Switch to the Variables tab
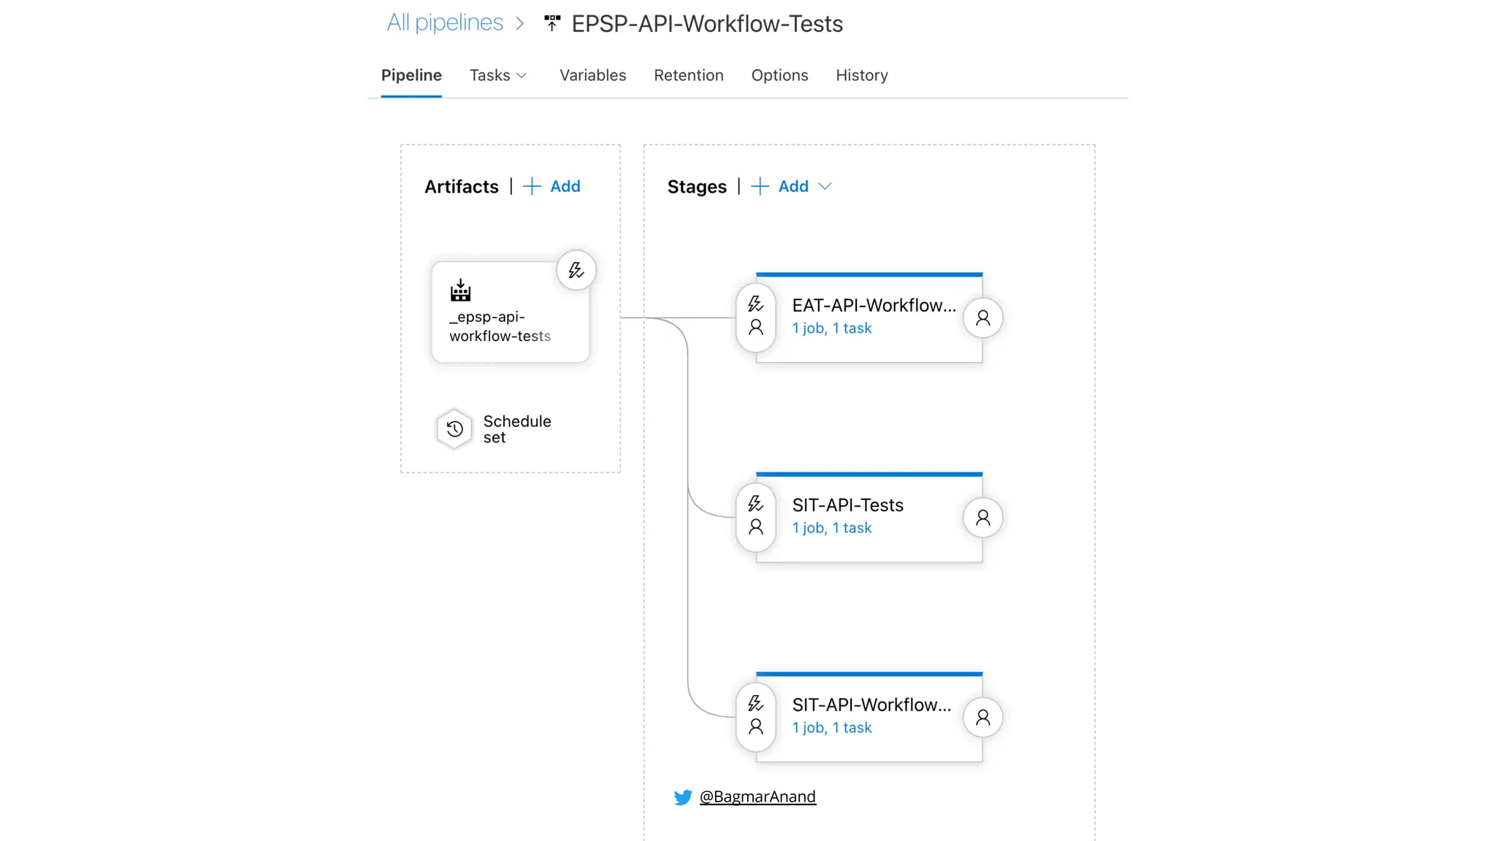Viewport: 1496px width, 841px height. 592,75
